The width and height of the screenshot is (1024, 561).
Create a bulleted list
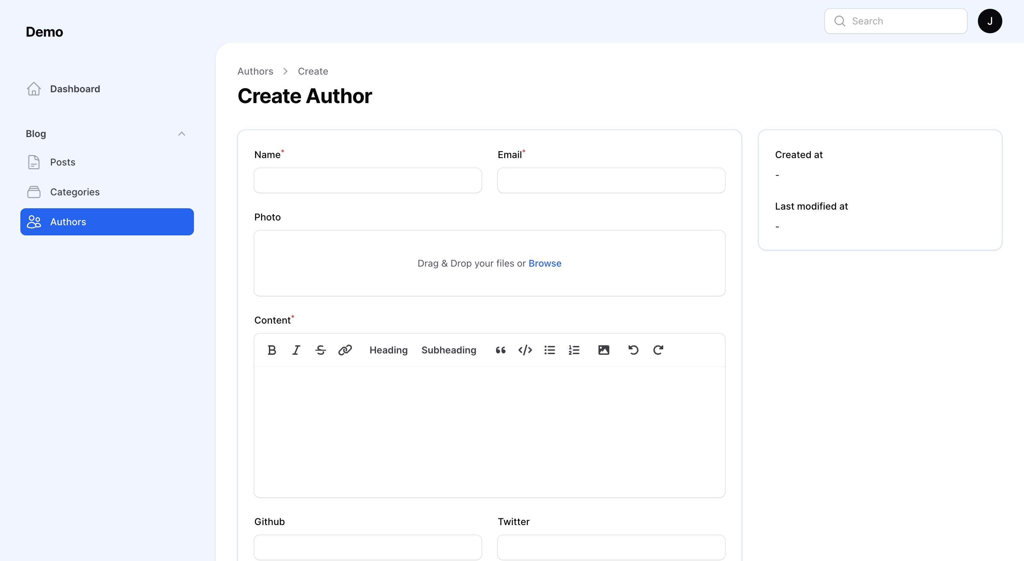(x=549, y=350)
